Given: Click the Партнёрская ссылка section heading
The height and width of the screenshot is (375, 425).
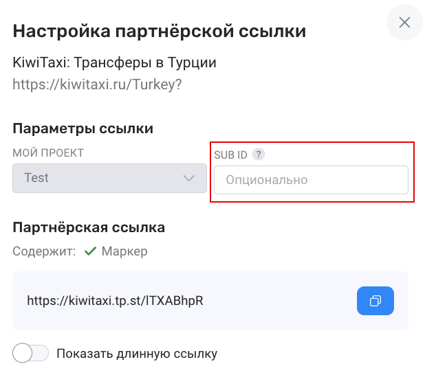Looking at the screenshot, I should tap(89, 227).
